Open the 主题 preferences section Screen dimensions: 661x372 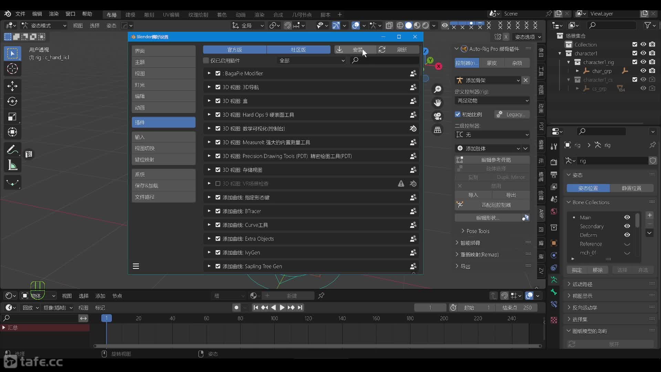pyautogui.click(x=164, y=62)
